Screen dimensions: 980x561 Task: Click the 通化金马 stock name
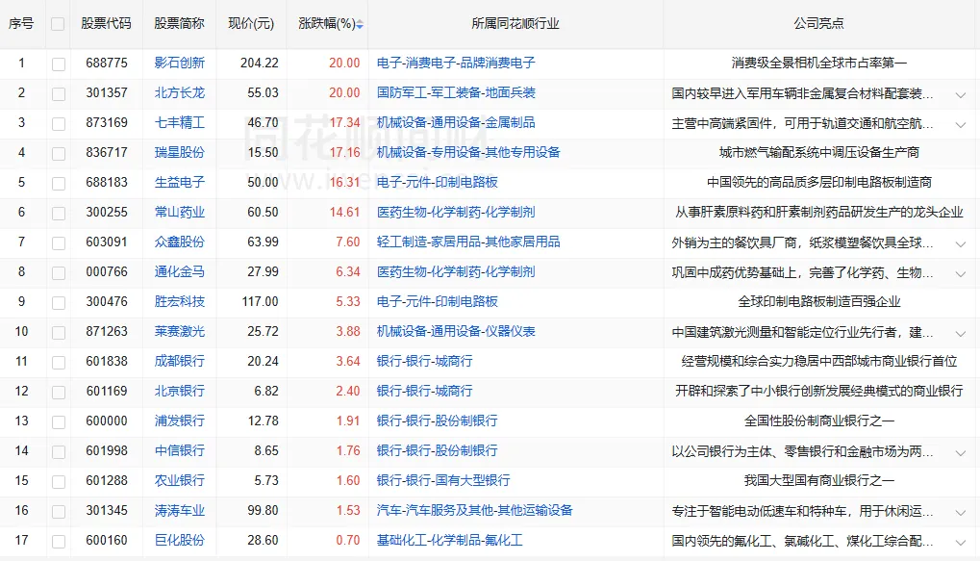(x=180, y=272)
